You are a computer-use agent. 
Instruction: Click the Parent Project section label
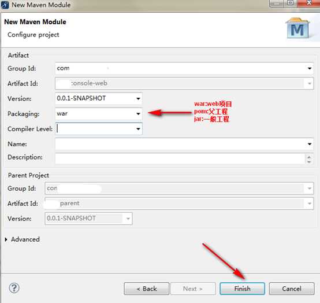coord(28,175)
